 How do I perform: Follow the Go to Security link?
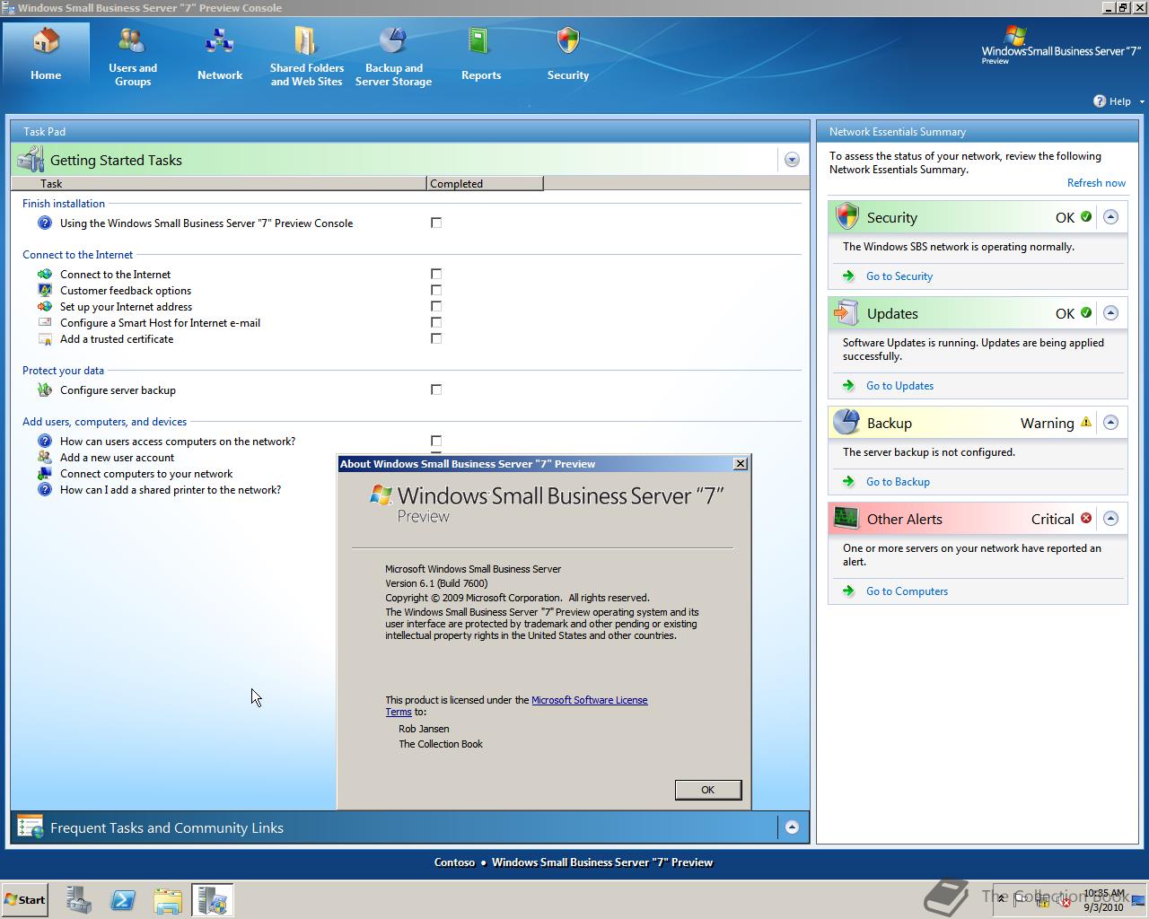(x=899, y=276)
